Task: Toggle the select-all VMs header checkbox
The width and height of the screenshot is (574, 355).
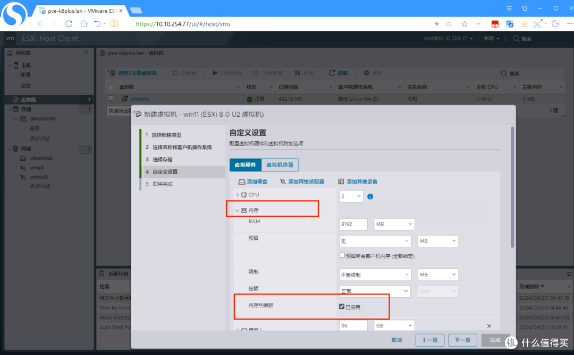Action: [111, 88]
